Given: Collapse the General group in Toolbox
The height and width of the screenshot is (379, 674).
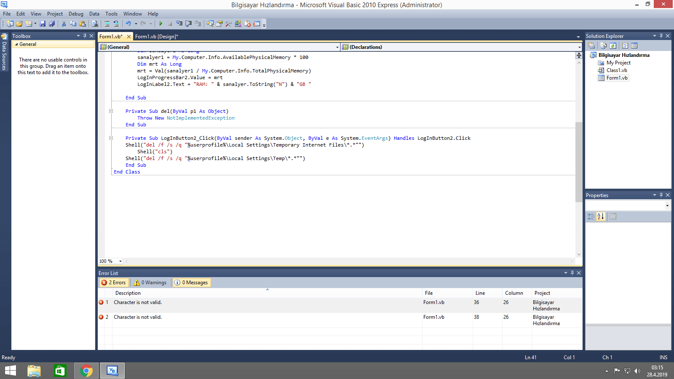Looking at the screenshot, I should tap(16, 44).
